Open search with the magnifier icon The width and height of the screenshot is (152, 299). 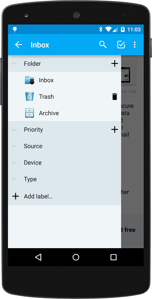(103, 44)
